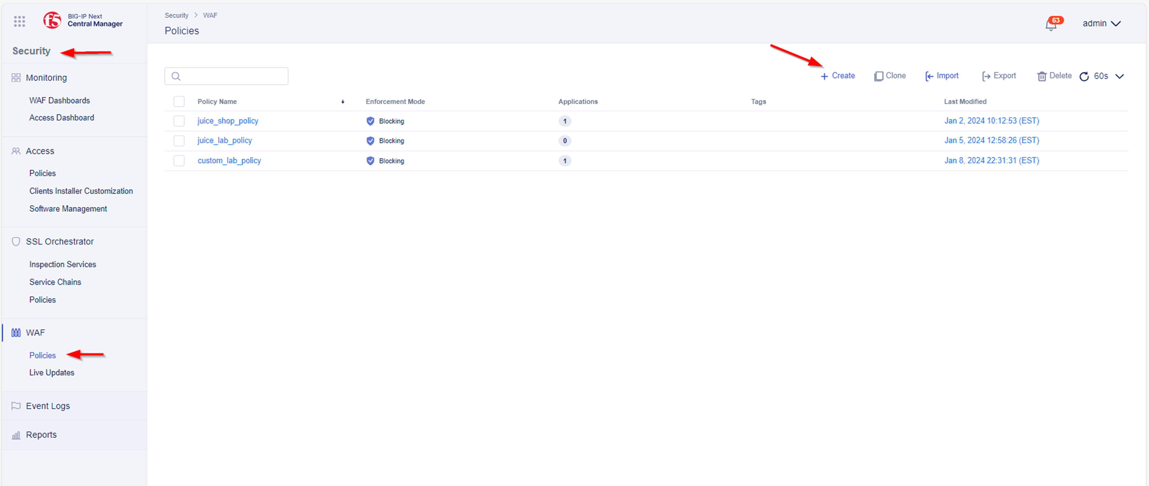
Task: Click the Import arrow icon
Action: pyautogui.click(x=930, y=76)
